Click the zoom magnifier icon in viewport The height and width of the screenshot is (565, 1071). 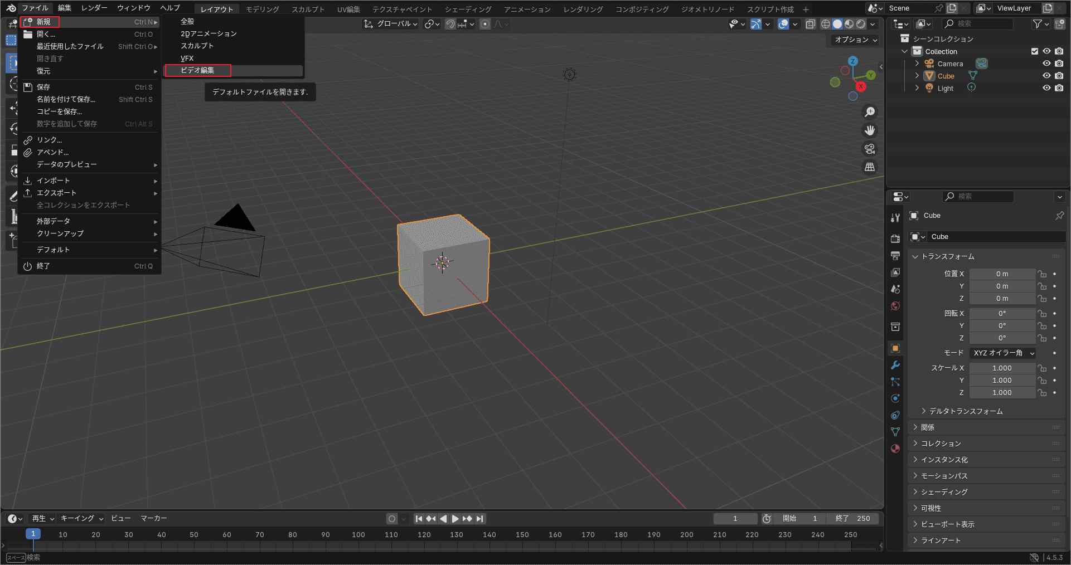click(x=869, y=113)
